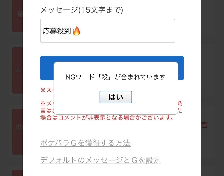Click the message input field
Viewport: 224px width, 176px height.
click(x=107, y=31)
